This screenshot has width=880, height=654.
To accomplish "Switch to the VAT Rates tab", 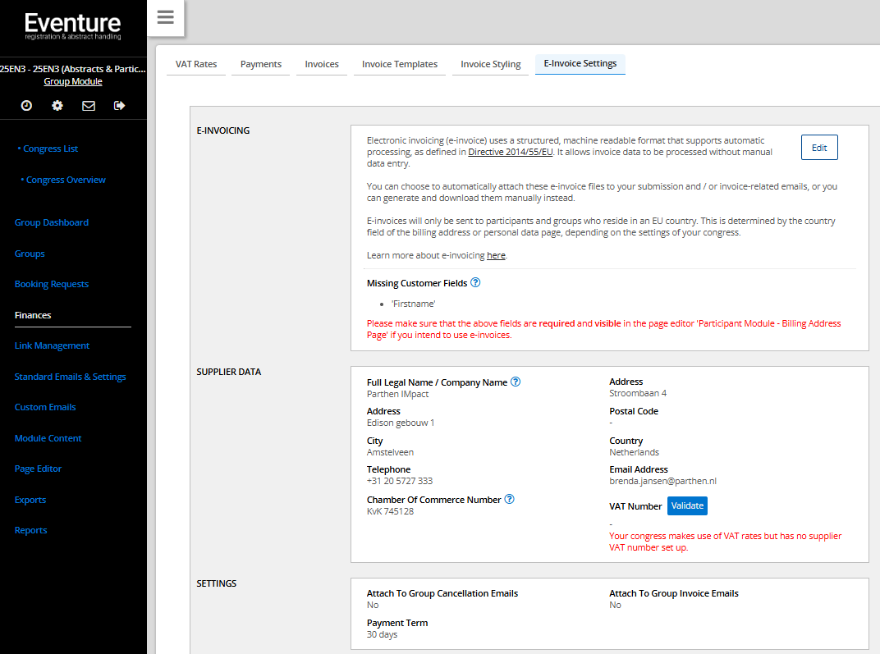I will coord(196,64).
